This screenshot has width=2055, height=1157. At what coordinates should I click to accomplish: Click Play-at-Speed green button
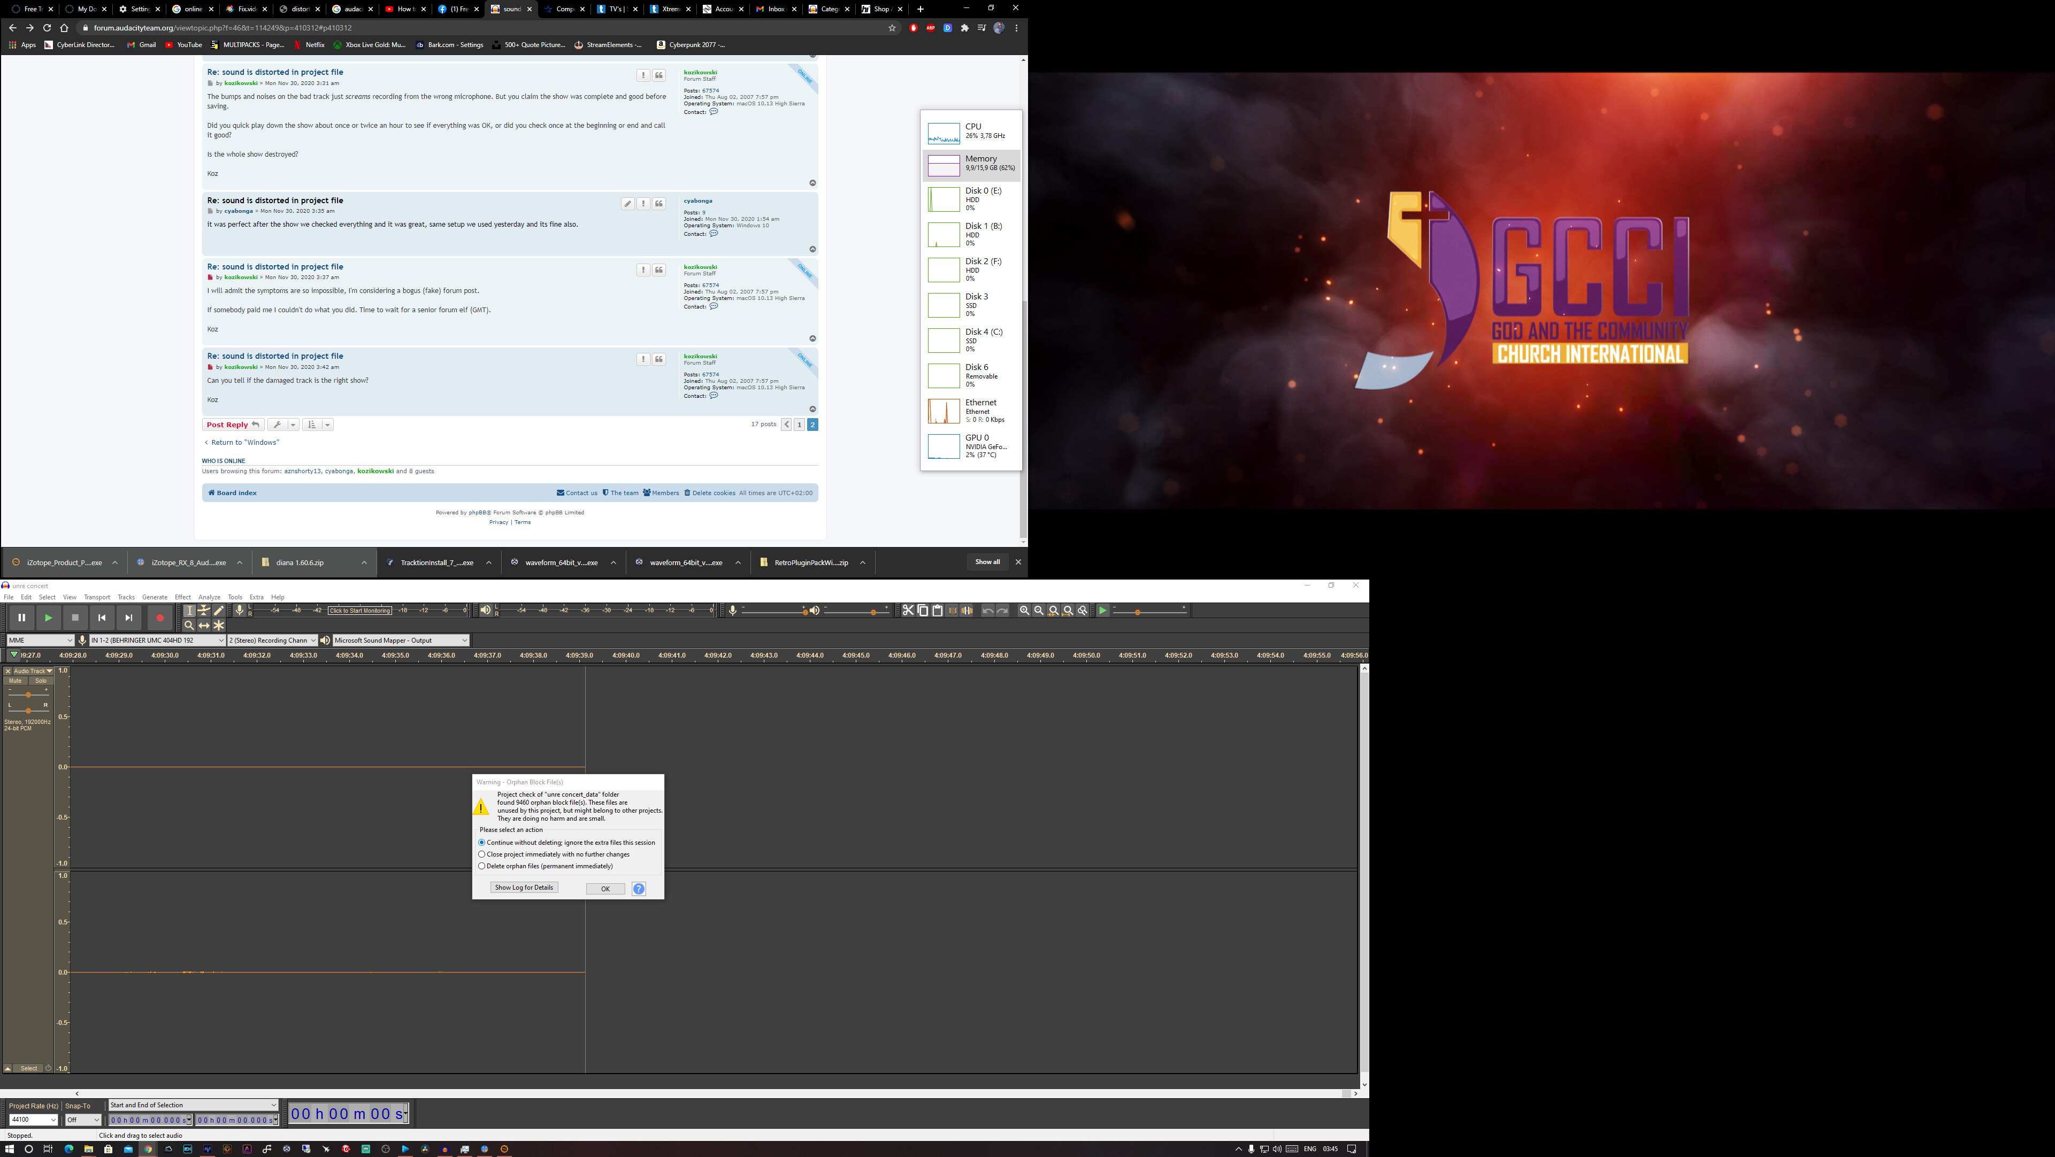pos(1103,611)
